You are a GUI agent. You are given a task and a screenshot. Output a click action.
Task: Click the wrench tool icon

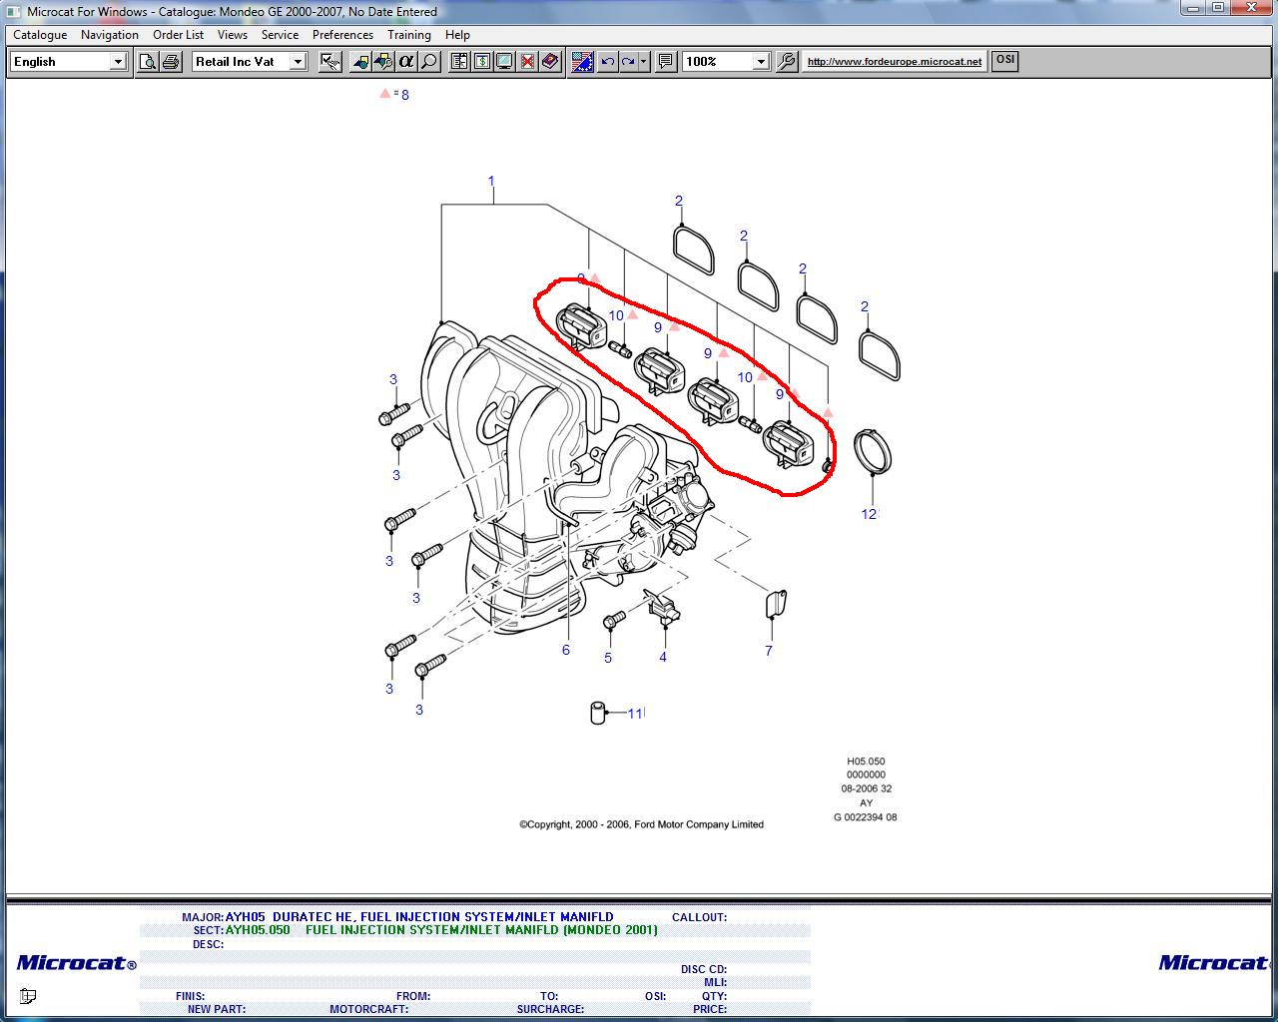click(x=787, y=62)
